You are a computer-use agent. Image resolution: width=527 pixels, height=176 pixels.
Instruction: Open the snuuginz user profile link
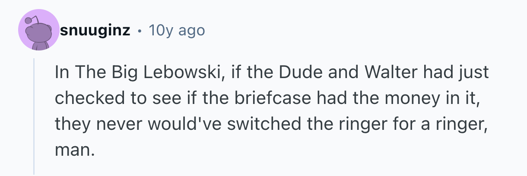click(x=95, y=31)
